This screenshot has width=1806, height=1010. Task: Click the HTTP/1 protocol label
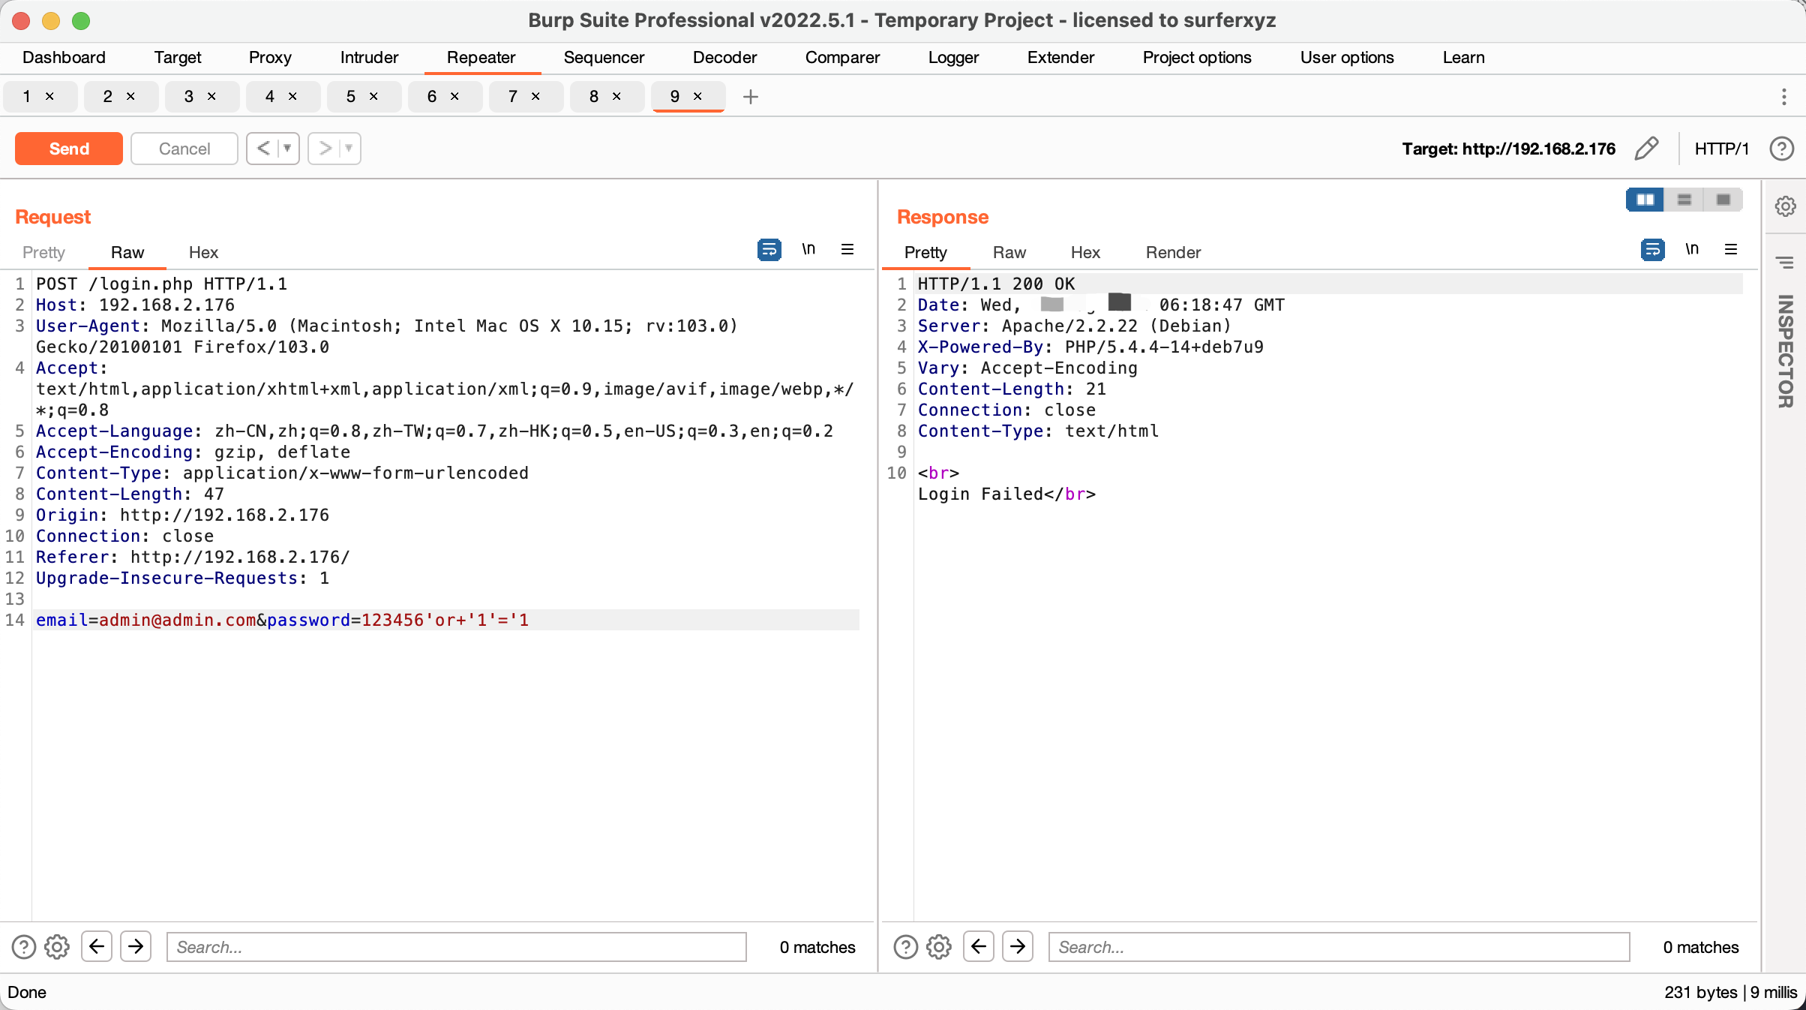(x=1721, y=149)
